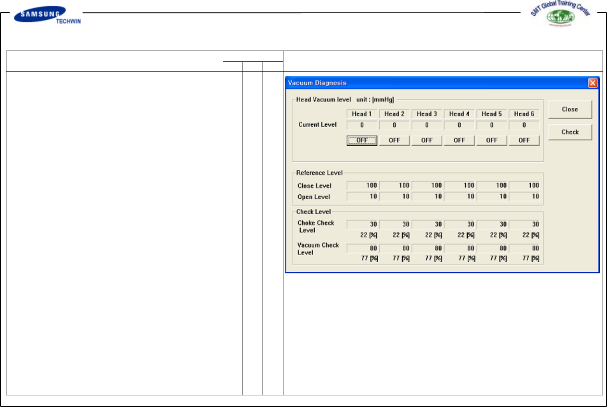Click the "Vacuum Diagnosis" title bar text
The width and height of the screenshot is (607, 407).
317,83
